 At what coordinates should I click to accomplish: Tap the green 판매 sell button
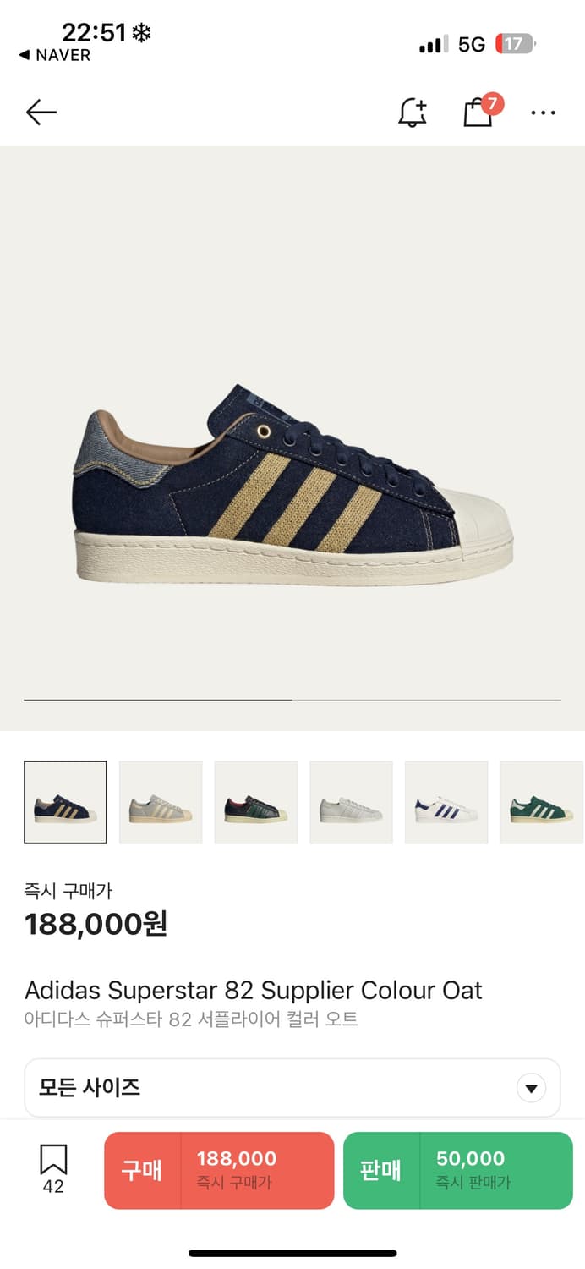(x=458, y=1170)
